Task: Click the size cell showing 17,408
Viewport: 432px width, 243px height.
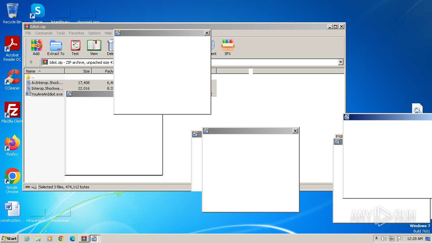Action: pos(84,83)
